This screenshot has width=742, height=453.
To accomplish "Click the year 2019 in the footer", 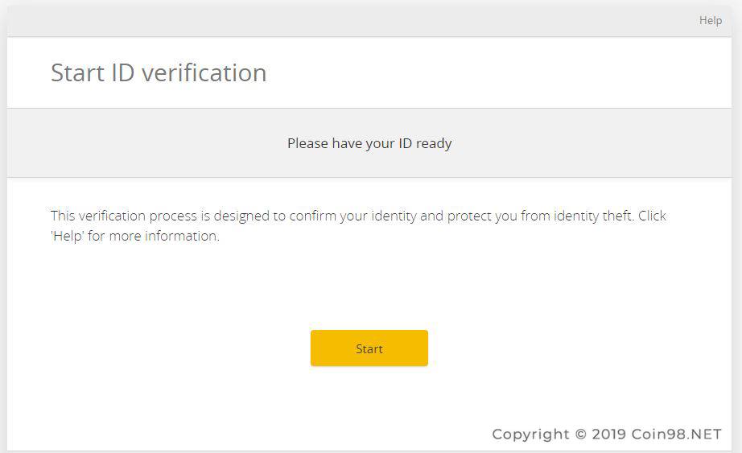I will click(609, 434).
